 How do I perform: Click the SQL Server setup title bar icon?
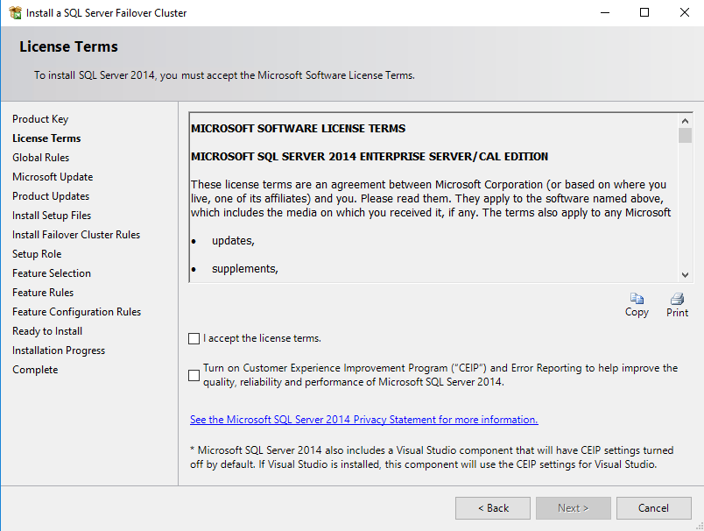click(15, 12)
